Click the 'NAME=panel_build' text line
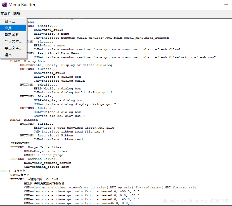This screenshot has height=206, width=232. pos(46,73)
